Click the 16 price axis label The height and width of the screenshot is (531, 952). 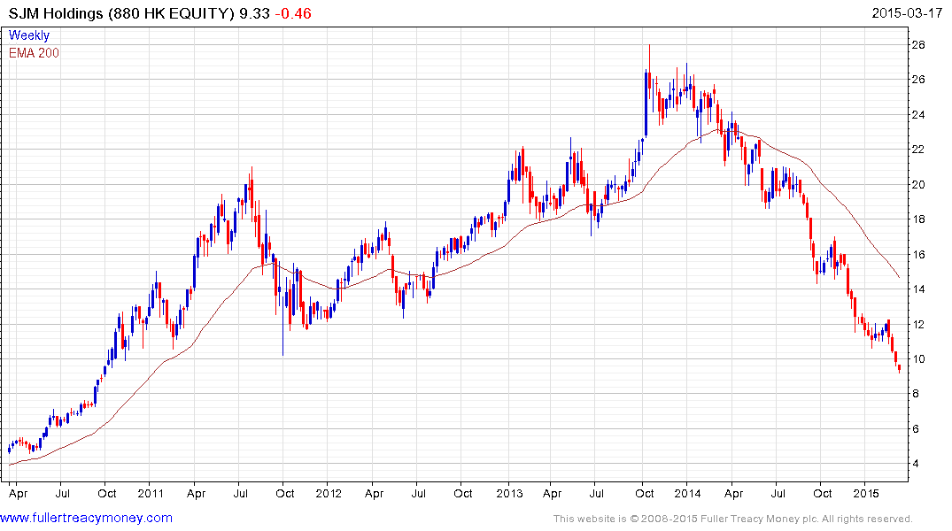coord(918,254)
